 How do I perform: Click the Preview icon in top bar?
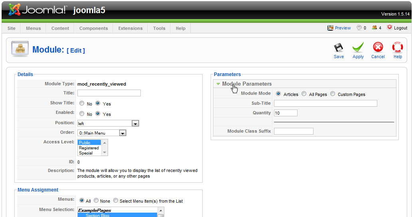pyautogui.click(x=330, y=27)
